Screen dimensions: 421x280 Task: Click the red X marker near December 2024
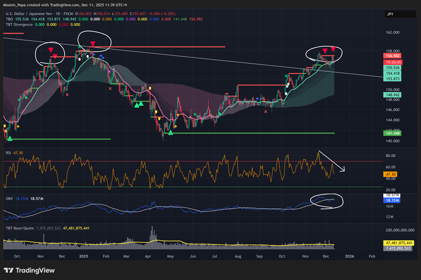click(x=67, y=94)
